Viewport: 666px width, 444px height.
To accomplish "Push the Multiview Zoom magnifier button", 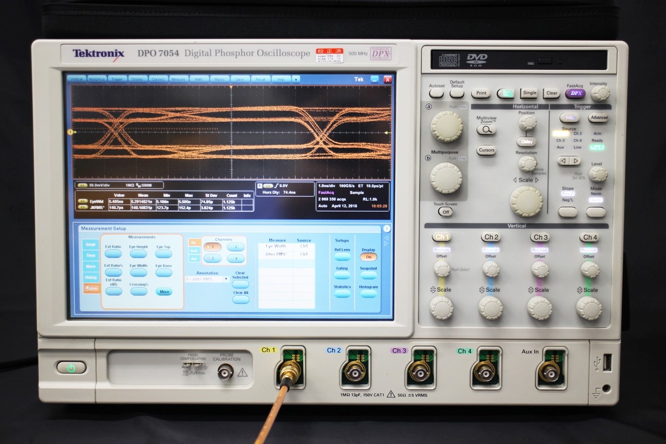I will click(486, 130).
